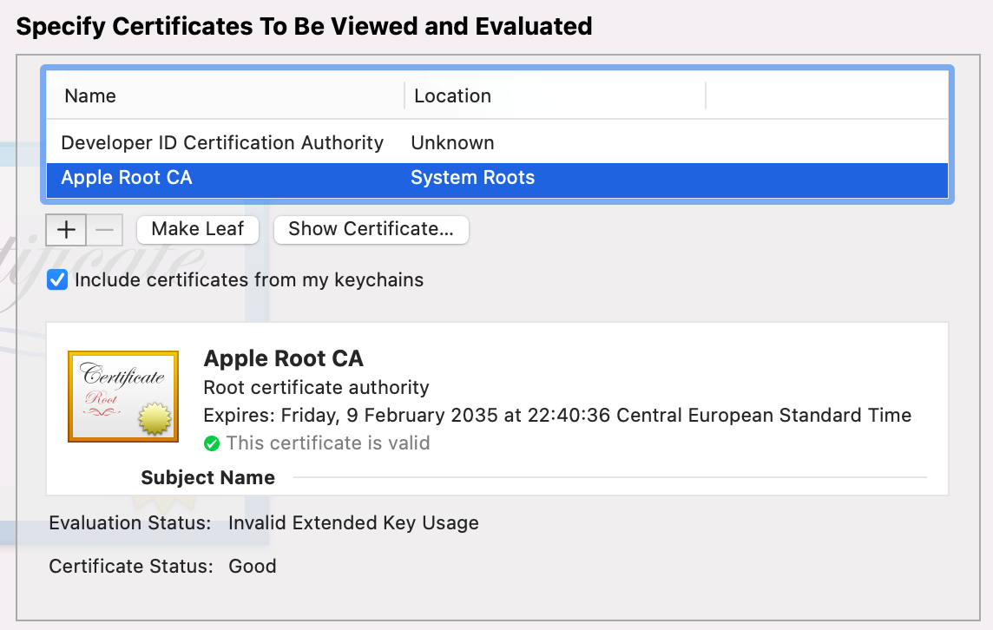
Task: Click Invalid Extended Key Usage status
Action: tap(353, 523)
